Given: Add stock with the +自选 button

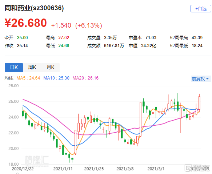Looking at the screenshot, I should click(x=201, y=9).
